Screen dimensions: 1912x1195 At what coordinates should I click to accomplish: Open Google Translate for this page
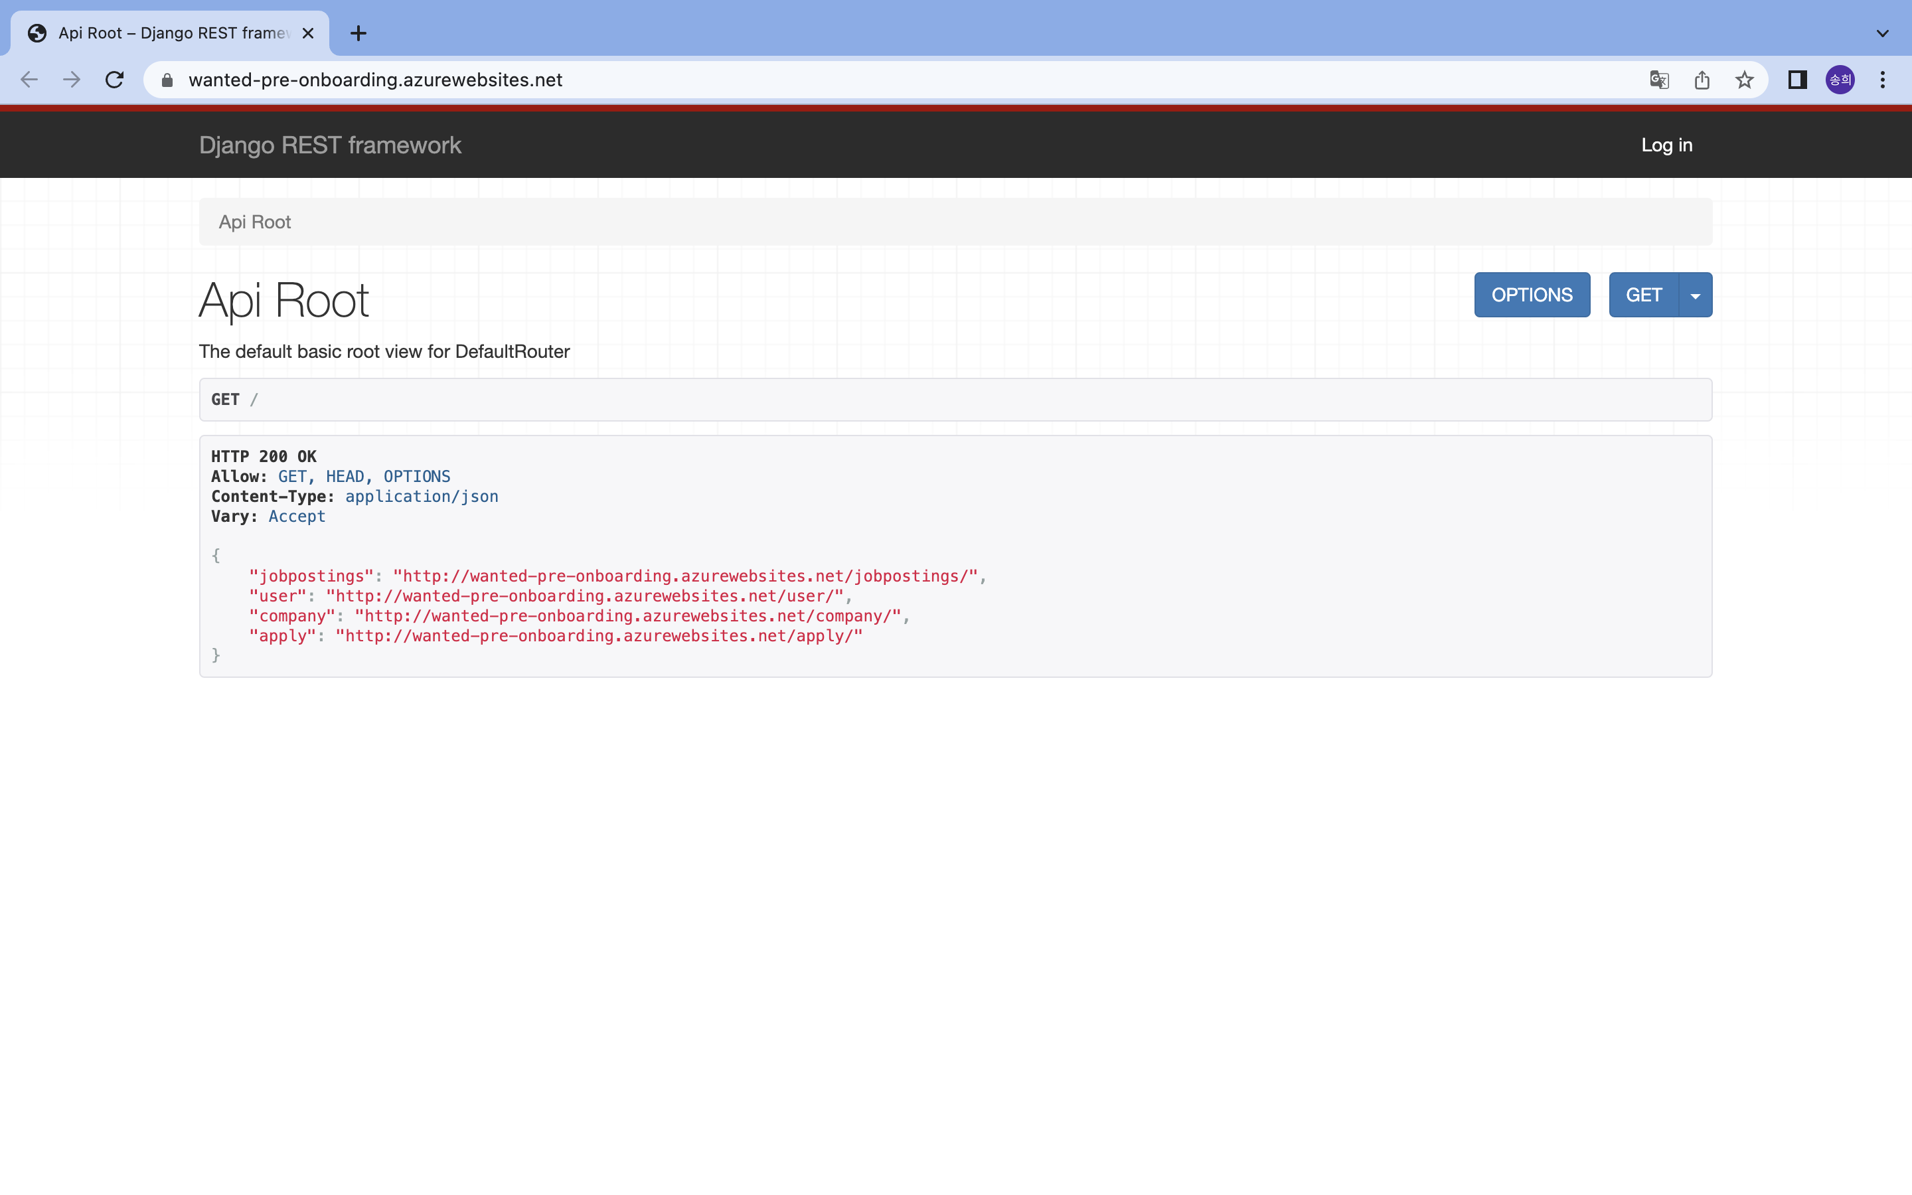tap(1659, 80)
